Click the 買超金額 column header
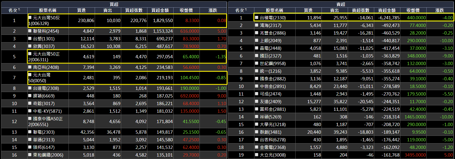This screenshot has width=455, height=159. tap(160, 10)
